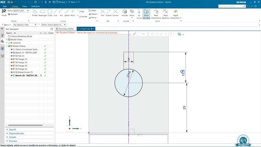The width and height of the screenshot is (261, 147).
Task: Expand the Cameras tree node
Action: point(7,43)
